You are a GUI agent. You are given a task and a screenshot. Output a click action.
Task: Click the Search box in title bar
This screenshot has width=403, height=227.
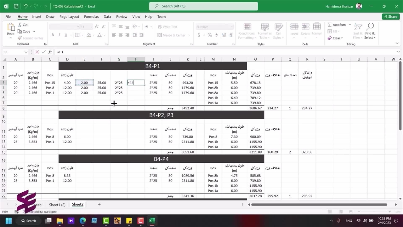tap(203, 6)
